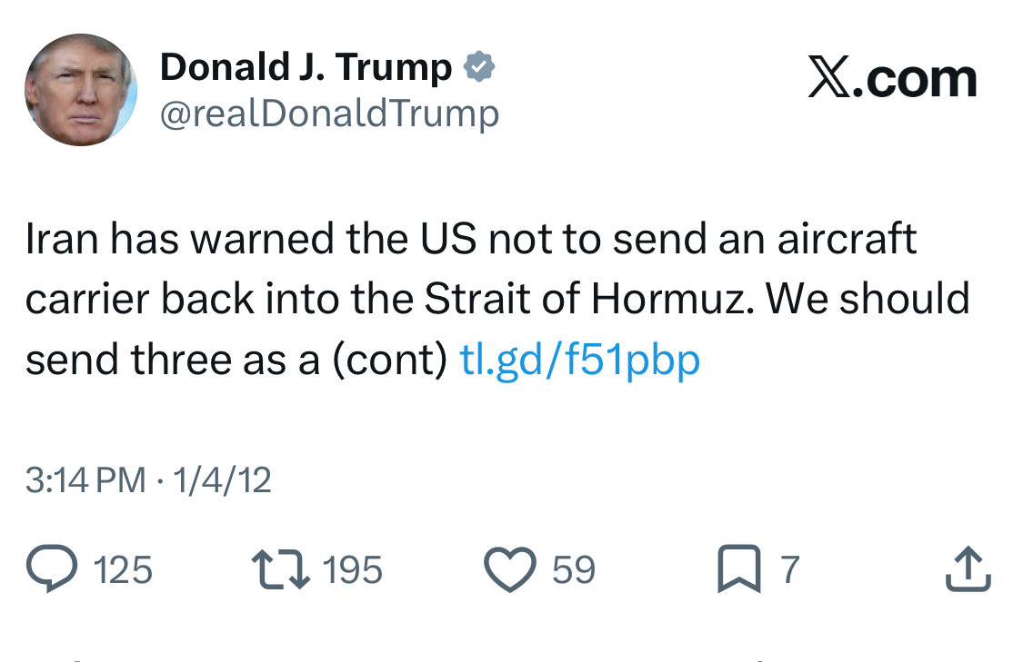The height and width of the screenshot is (662, 1023).
Task: Open the share upload icon
Action: click(x=969, y=569)
